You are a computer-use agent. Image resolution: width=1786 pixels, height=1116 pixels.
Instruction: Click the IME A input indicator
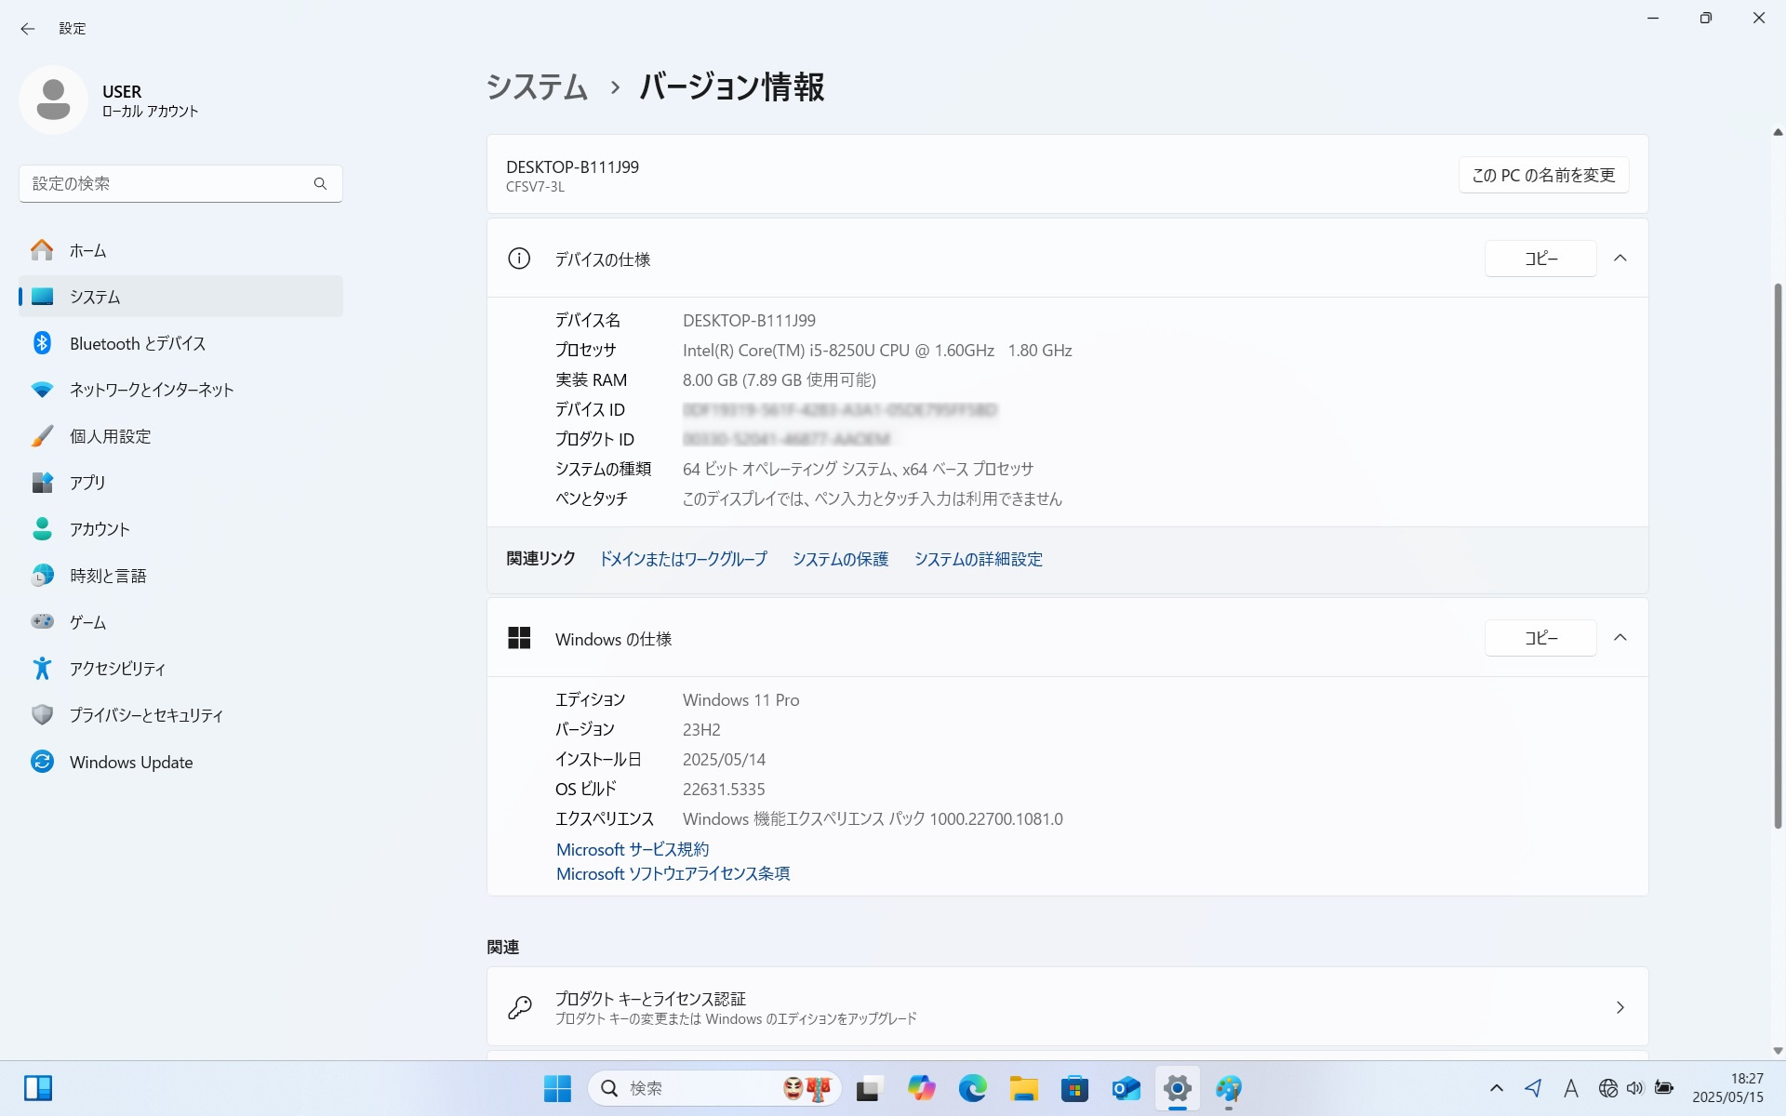click(x=1570, y=1088)
